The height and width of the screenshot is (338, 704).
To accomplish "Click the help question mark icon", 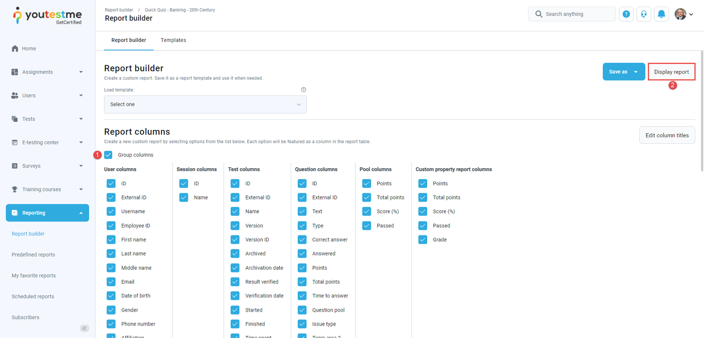I will [626, 14].
